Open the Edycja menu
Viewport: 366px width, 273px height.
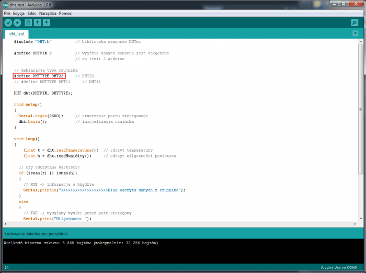click(19, 13)
